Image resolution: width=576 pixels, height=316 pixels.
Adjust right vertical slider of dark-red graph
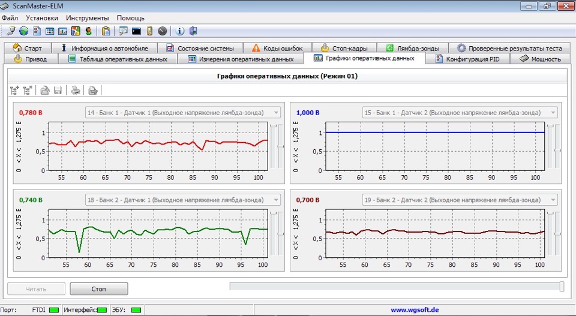(x=557, y=234)
